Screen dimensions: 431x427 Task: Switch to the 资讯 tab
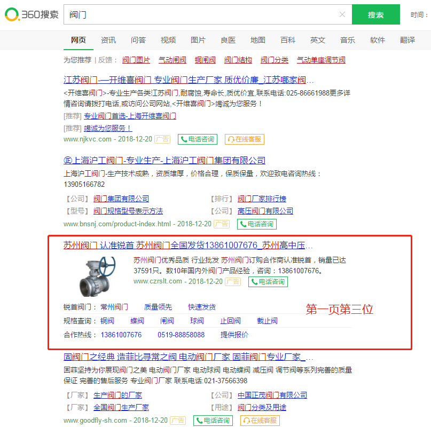[108, 40]
